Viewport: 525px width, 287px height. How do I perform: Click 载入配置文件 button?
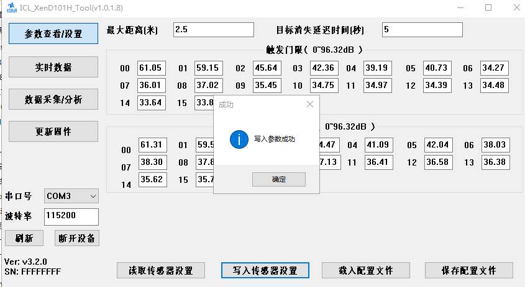(x=366, y=270)
